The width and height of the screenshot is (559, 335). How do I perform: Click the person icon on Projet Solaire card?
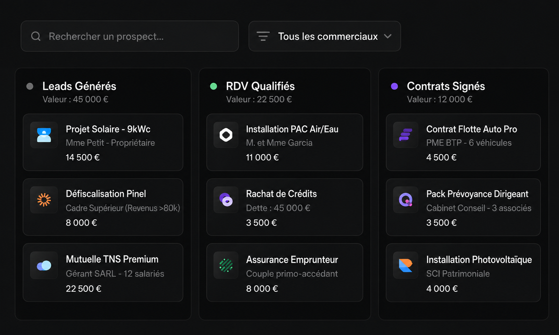[44, 135]
